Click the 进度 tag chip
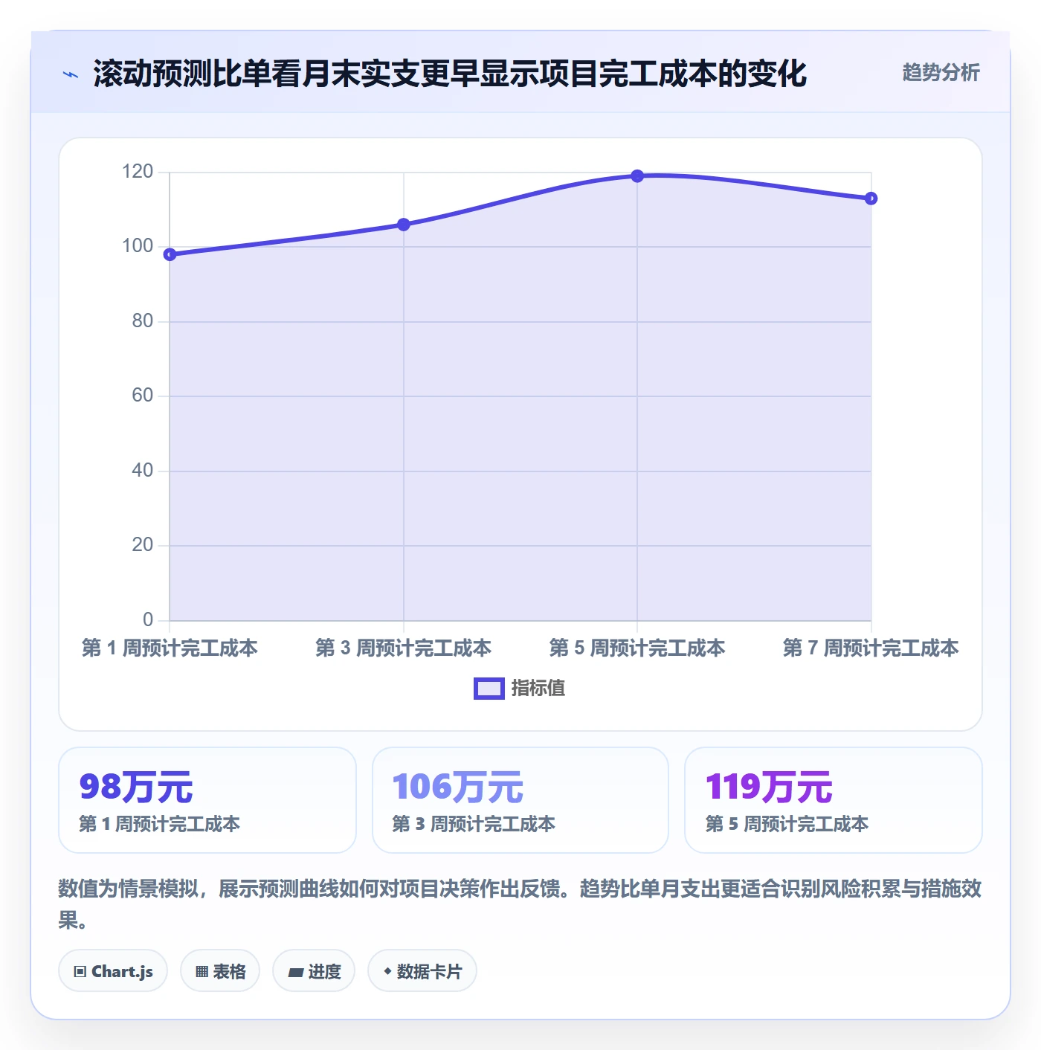This screenshot has width=1041, height=1050. coord(314,971)
